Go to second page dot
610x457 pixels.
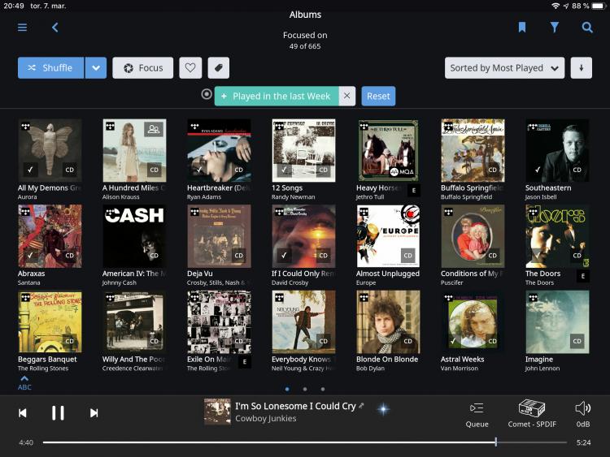[305, 389]
